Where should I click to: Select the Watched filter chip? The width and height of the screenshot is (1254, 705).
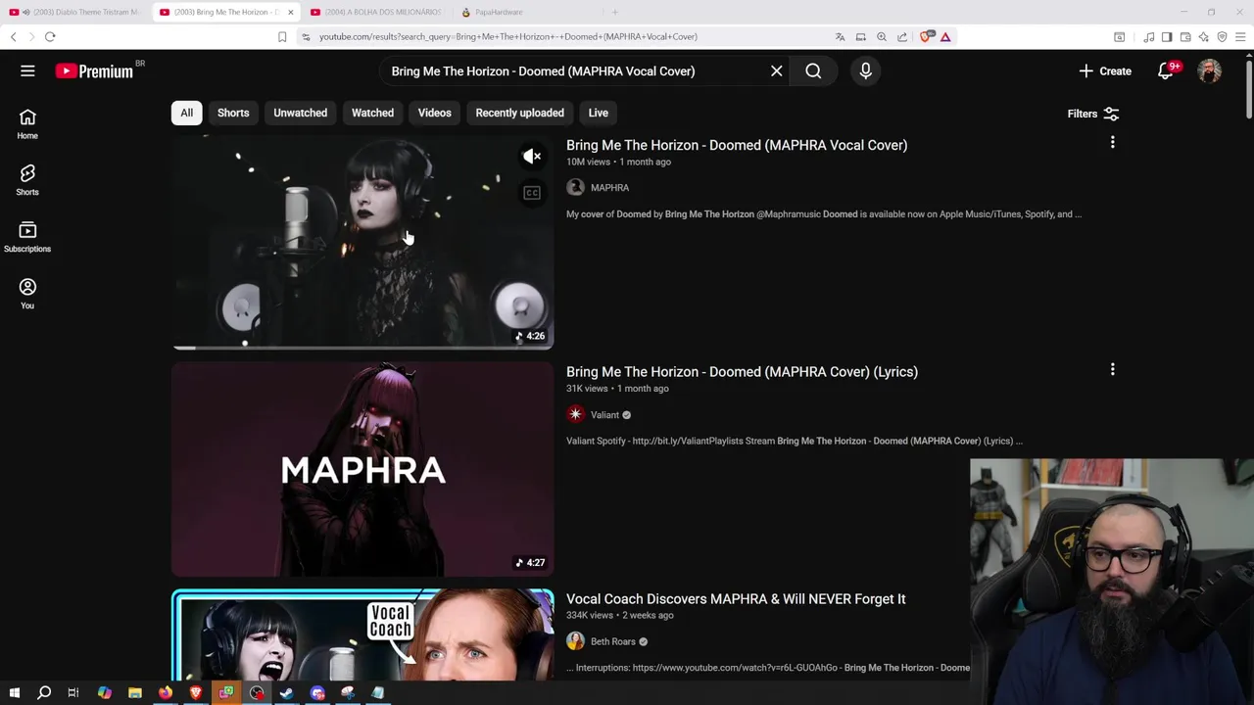point(372,113)
